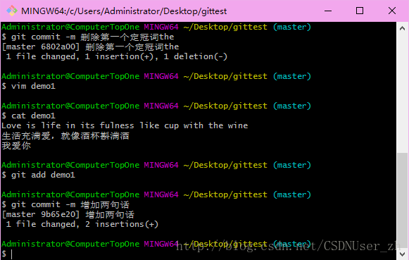Close the MINGW64 terminal window
This screenshot has width=409, height=260.
click(392, 11)
